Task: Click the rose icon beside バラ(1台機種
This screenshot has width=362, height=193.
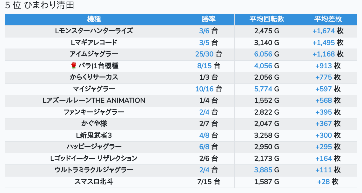Action: pyautogui.click(x=74, y=66)
